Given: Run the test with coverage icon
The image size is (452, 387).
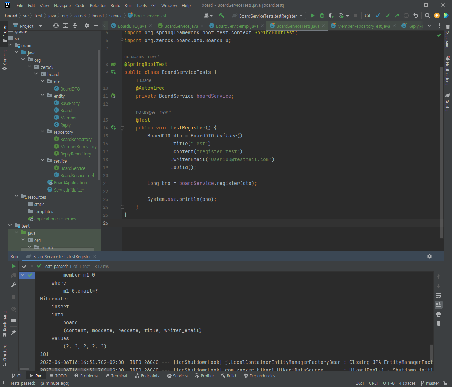Looking at the screenshot, I should tap(331, 16).
